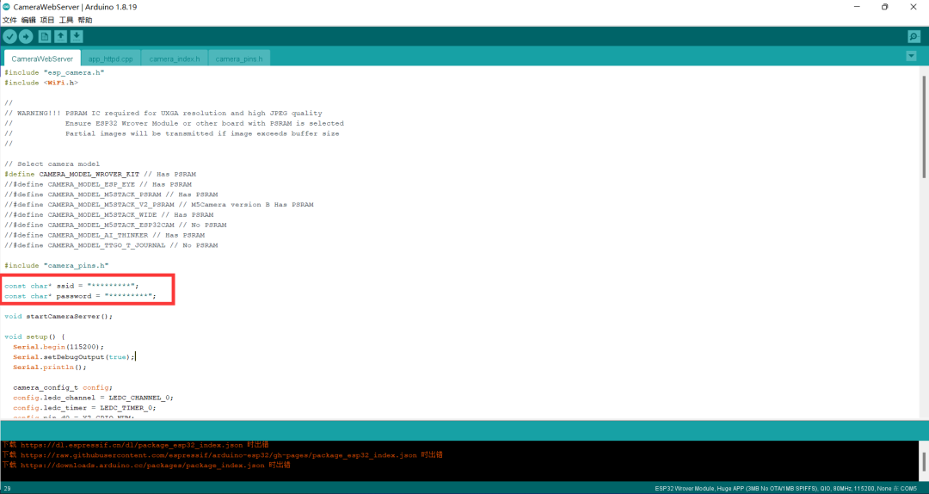Open the 工具 menu
This screenshot has width=929, height=494.
66,20
